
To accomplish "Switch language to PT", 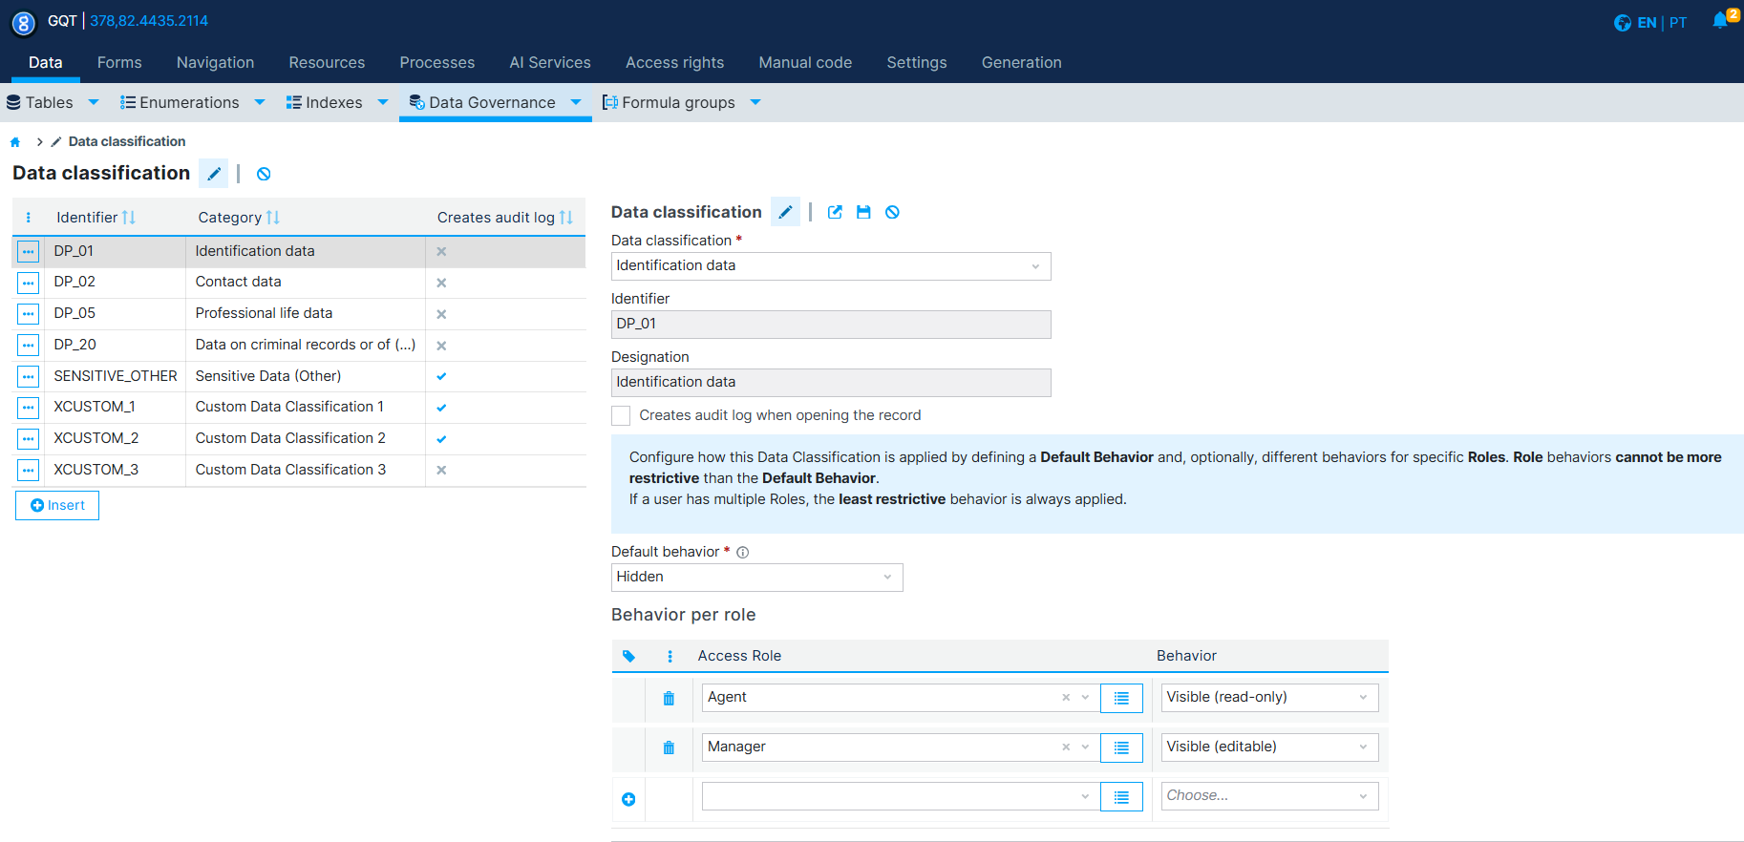I will click(1678, 23).
